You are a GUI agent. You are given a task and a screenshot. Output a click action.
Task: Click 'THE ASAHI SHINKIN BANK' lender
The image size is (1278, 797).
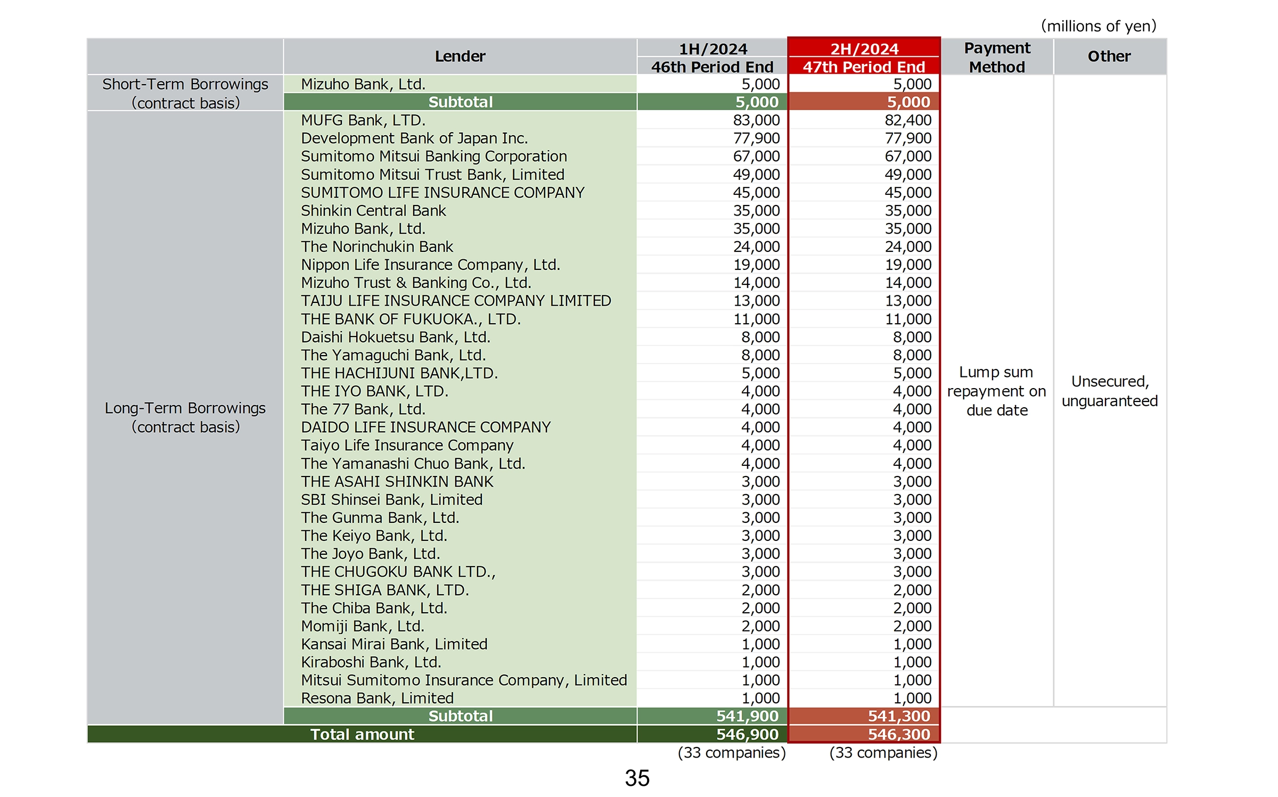pos(397,481)
